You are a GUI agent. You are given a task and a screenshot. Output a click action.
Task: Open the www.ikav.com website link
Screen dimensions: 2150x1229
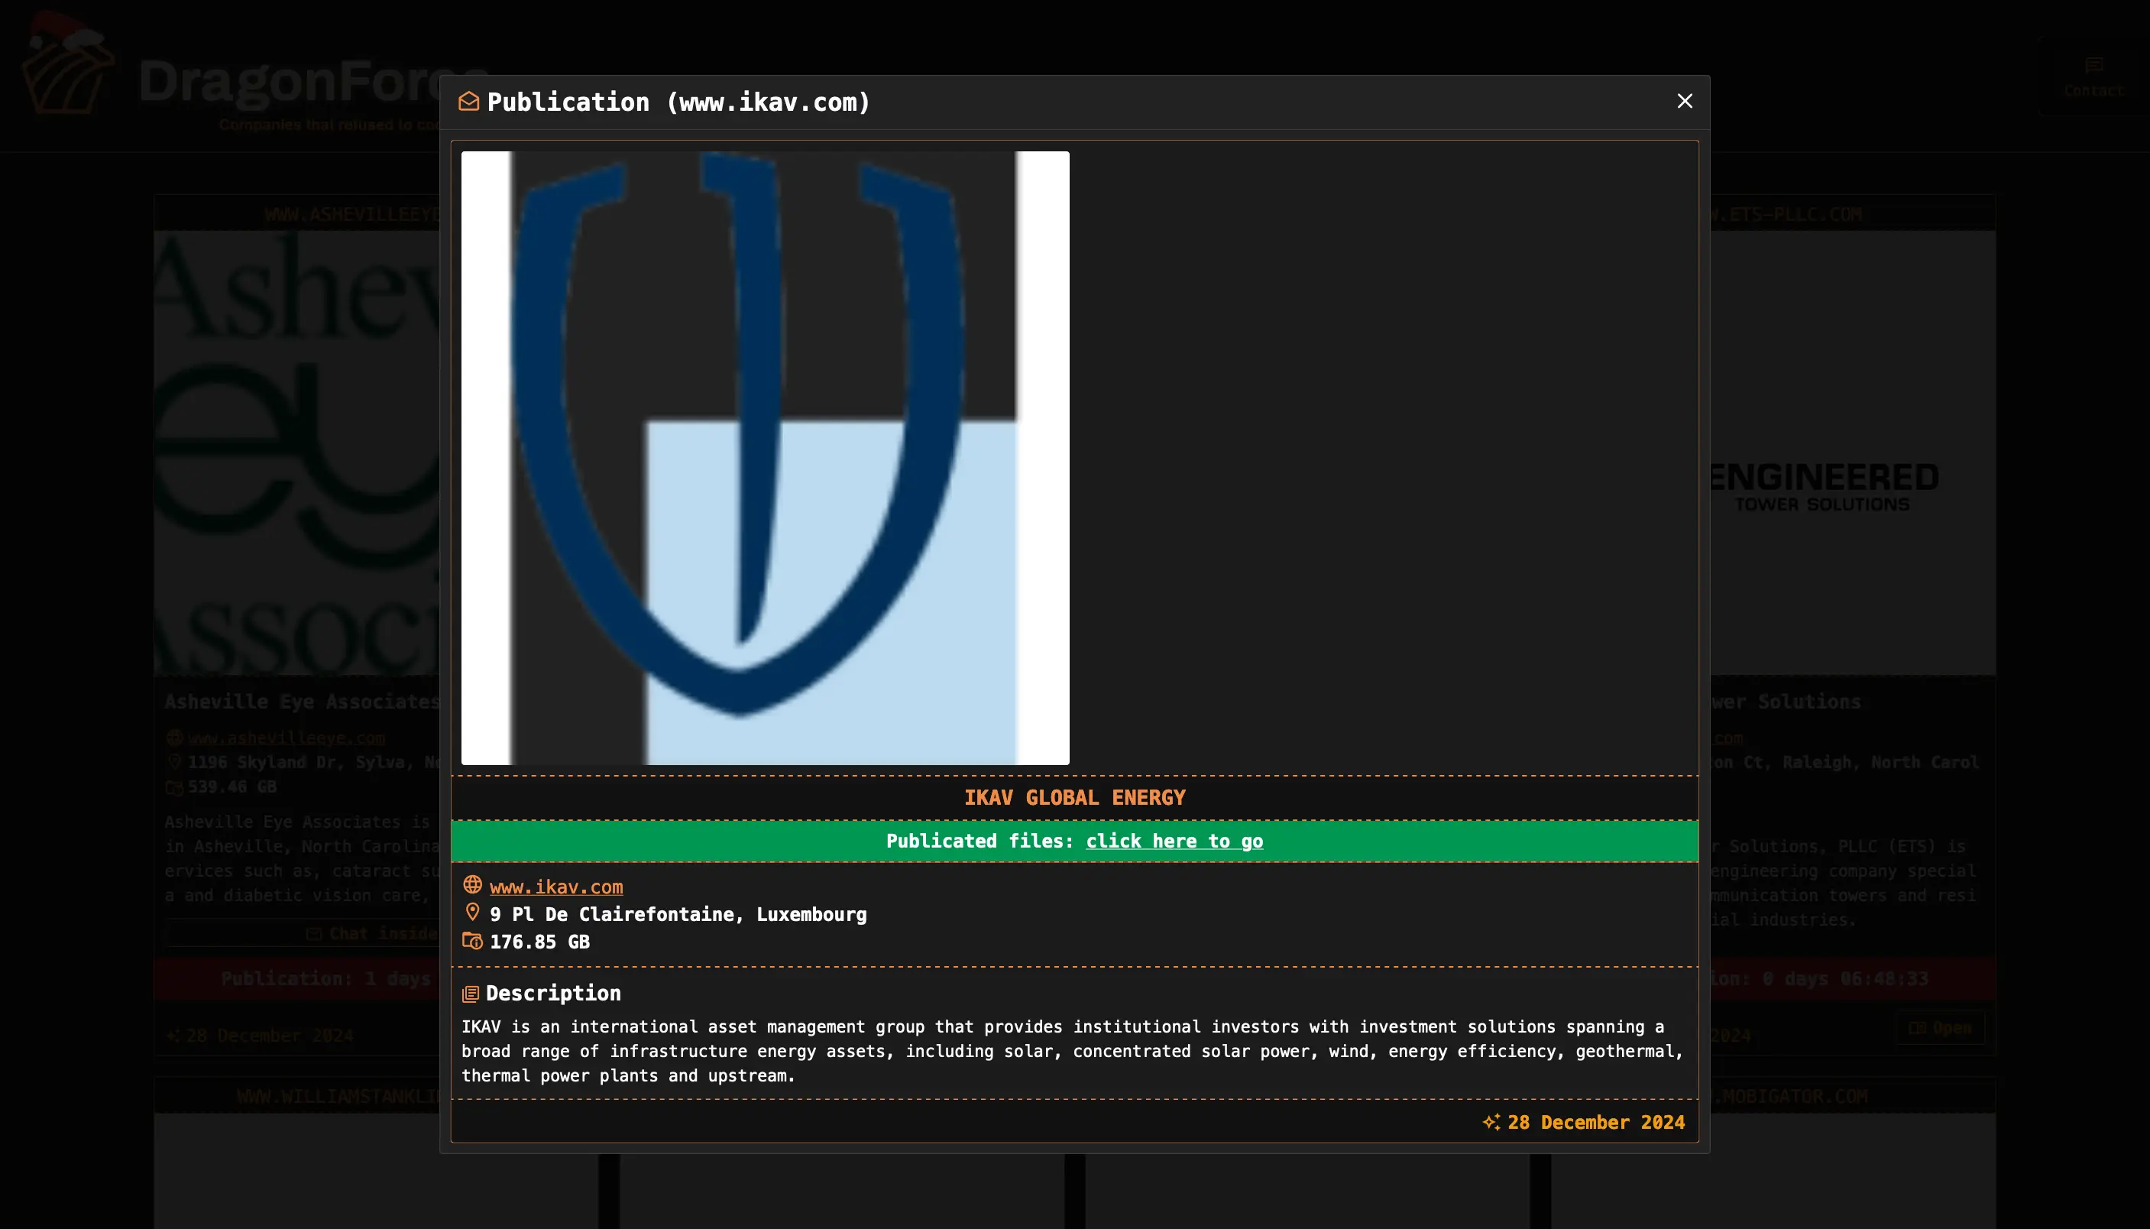(x=556, y=887)
